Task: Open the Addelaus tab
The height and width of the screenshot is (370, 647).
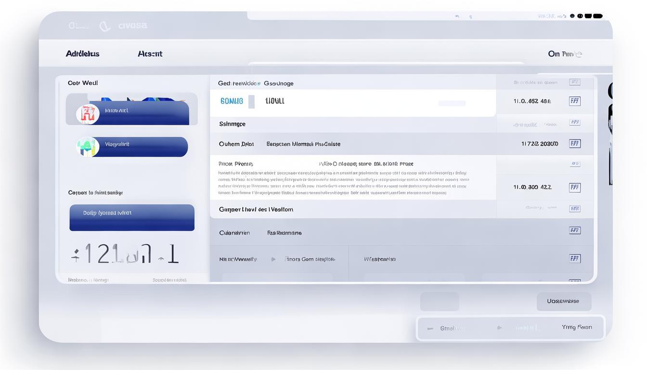Action: pos(82,54)
